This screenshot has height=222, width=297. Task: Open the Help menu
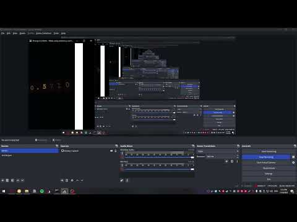63,33
